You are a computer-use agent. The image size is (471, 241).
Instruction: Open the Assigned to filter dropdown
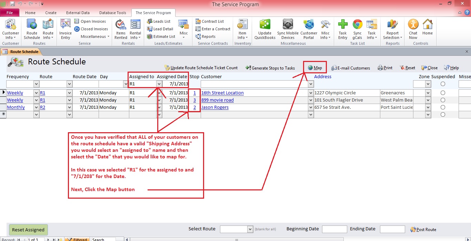[x=159, y=84]
